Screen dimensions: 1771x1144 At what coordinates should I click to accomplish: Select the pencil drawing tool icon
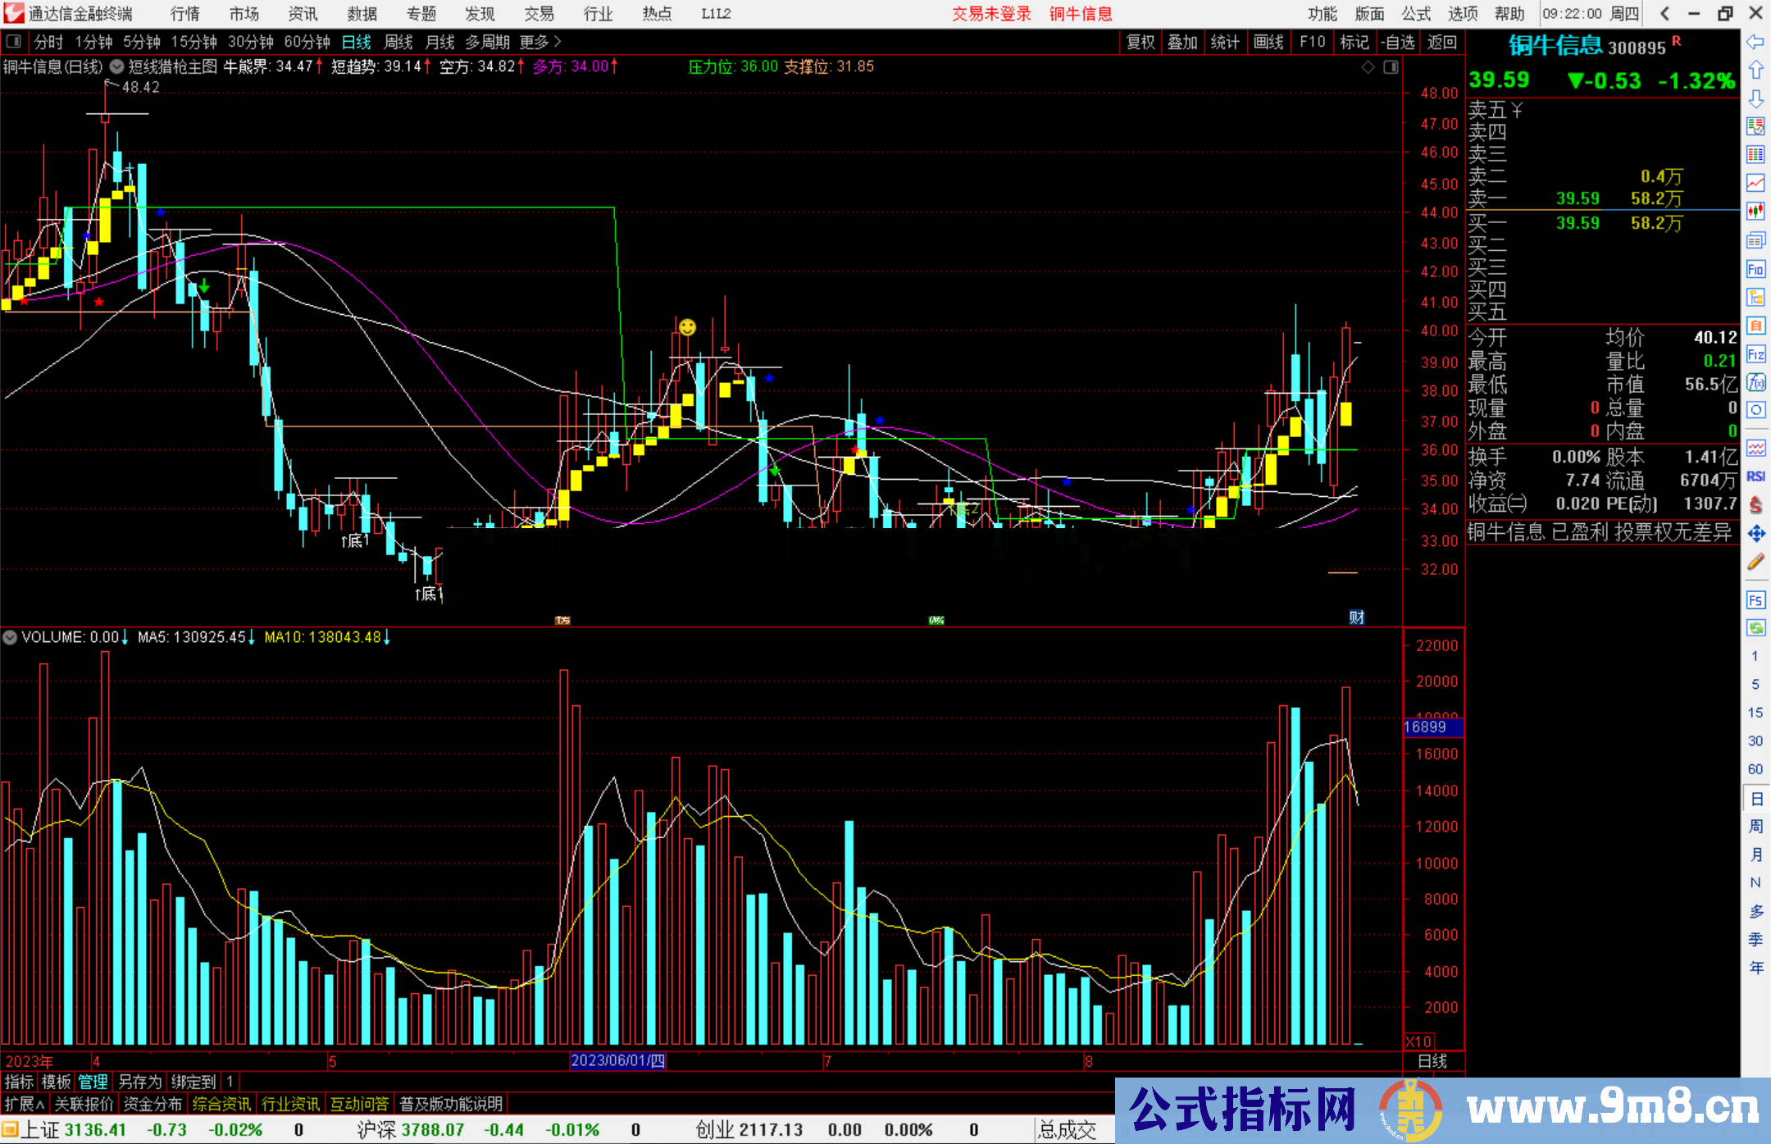coord(1755,563)
